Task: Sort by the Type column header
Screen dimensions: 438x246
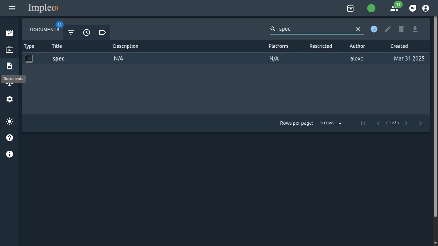Action: coord(29,46)
